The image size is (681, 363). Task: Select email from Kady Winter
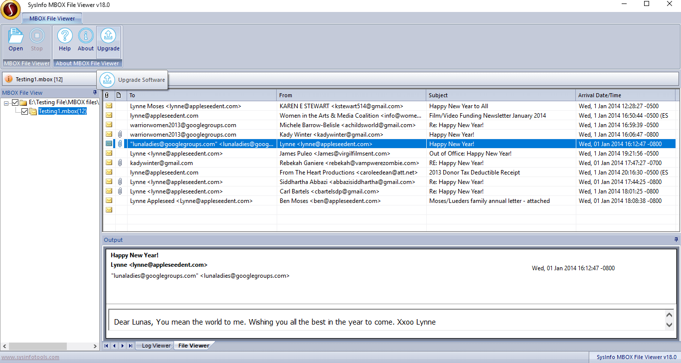pyautogui.click(x=391, y=135)
